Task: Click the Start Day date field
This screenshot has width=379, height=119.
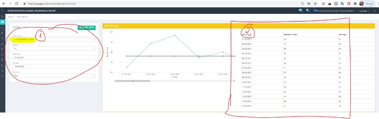Action: [x=54, y=57]
